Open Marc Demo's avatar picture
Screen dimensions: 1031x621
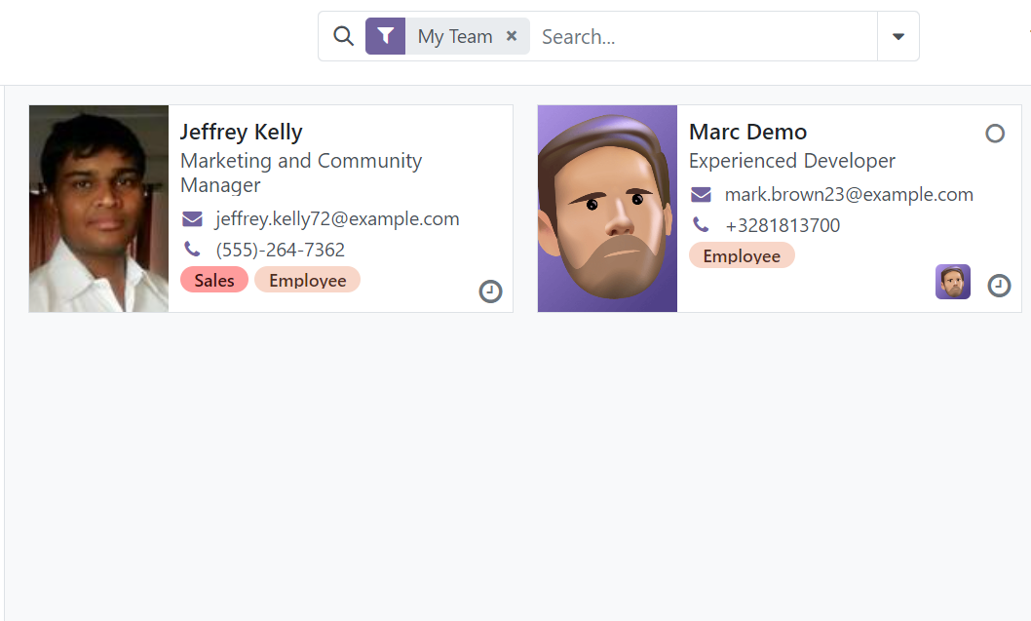[607, 209]
